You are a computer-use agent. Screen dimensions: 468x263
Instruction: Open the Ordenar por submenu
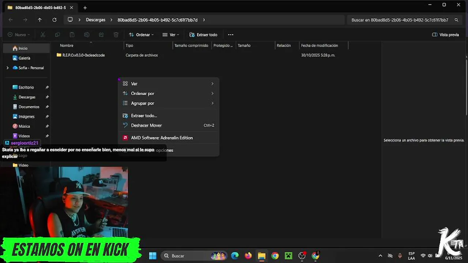pos(169,94)
